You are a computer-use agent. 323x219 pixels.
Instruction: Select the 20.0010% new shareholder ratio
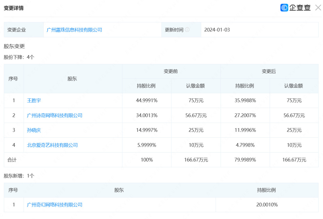pos(267,205)
